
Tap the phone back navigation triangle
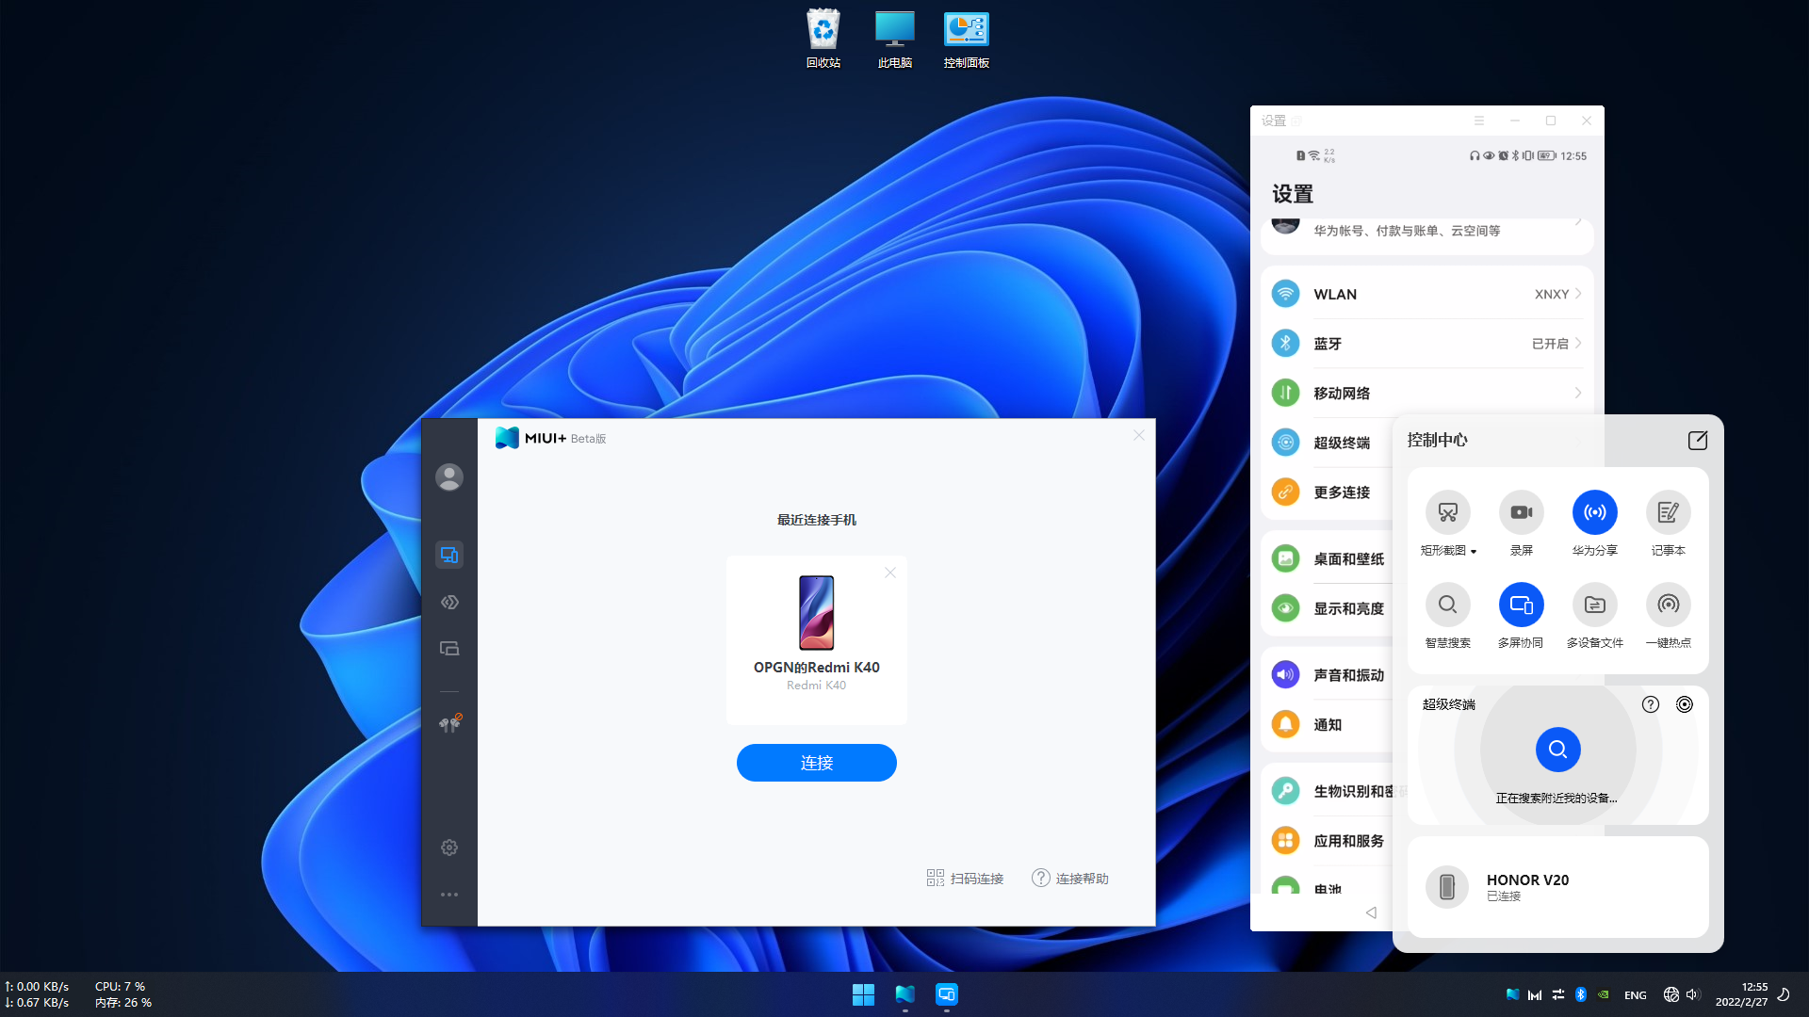pos(1371,912)
